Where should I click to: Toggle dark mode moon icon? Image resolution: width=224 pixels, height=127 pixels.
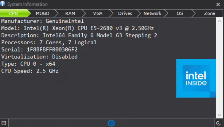tap(219, 123)
